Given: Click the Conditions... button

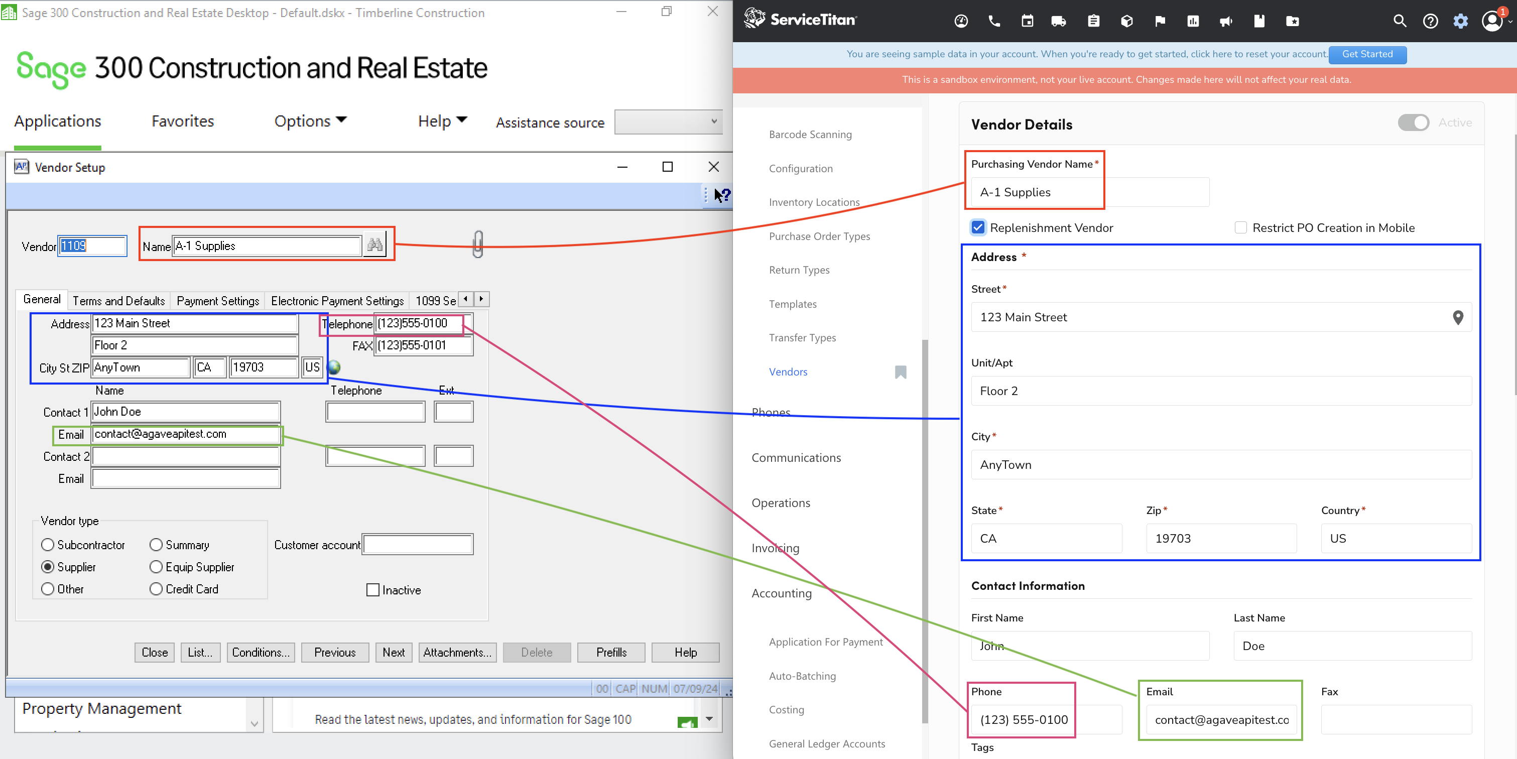Looking at the screenshot, I should coord(261,653).
